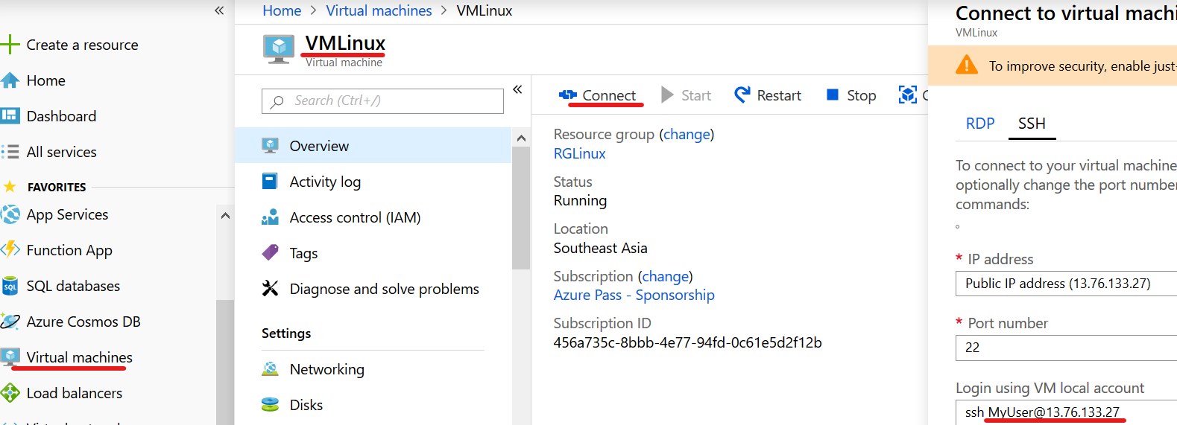Open Virtual machines breadcrumb link
This screenshot has height=425, width=1177.
pos(379,10)
